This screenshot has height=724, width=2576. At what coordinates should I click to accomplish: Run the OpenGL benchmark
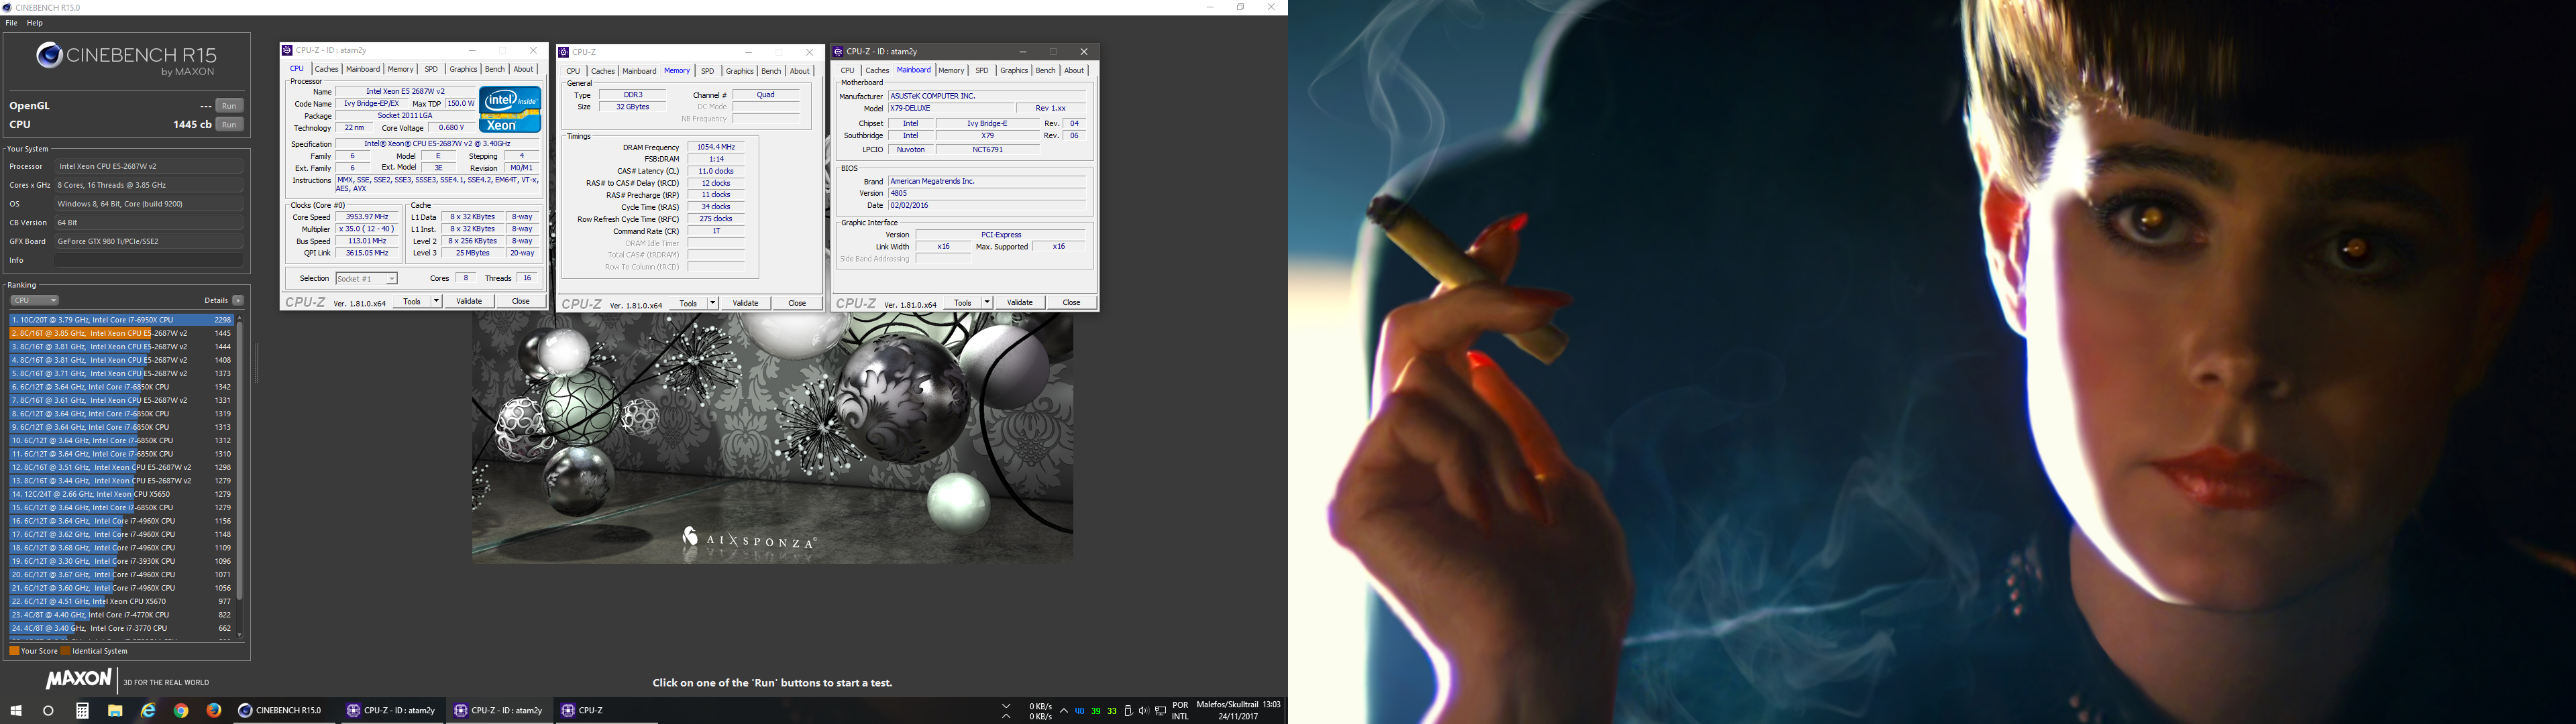(229, 106)
